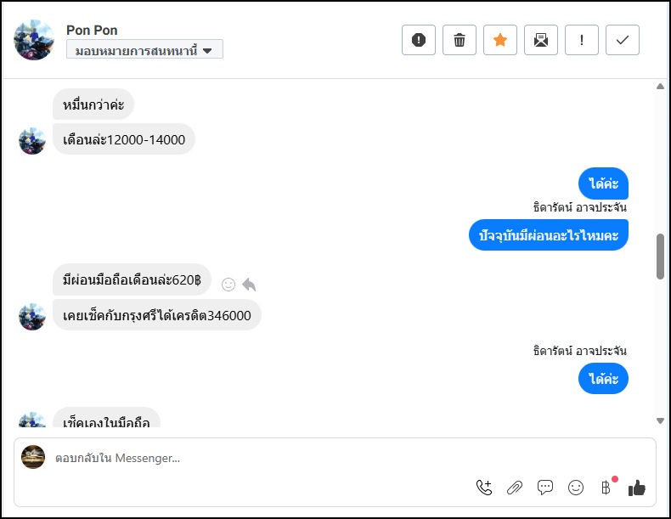Reply to the 620฿ message using the arrow icon

point(249,285)
